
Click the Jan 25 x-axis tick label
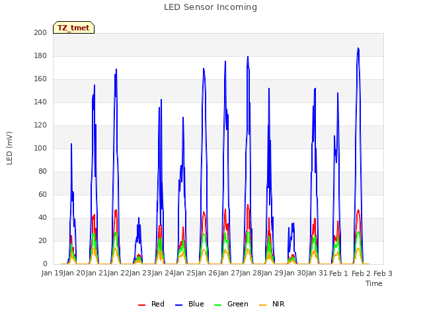(184, 273)
